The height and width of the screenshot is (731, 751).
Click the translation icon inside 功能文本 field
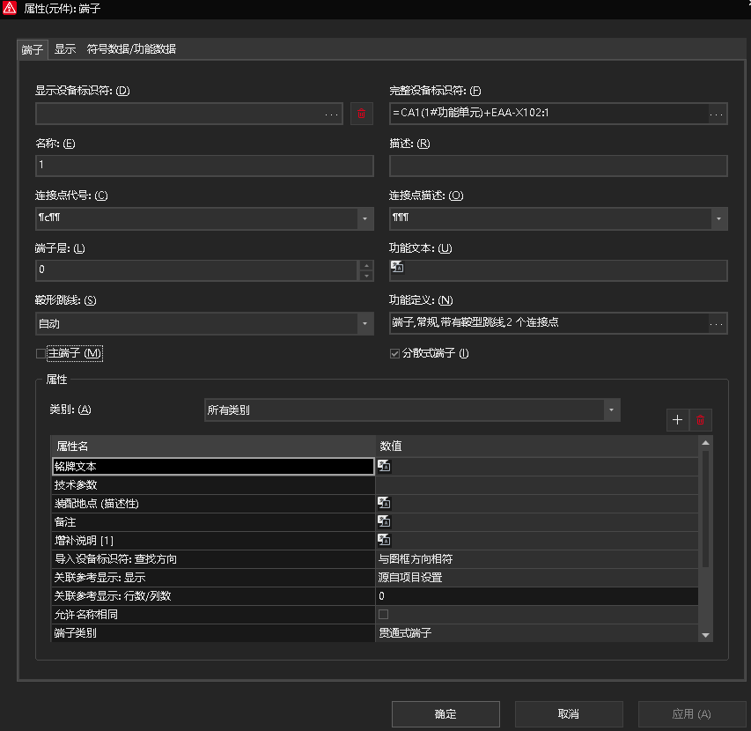coord(396,266)
